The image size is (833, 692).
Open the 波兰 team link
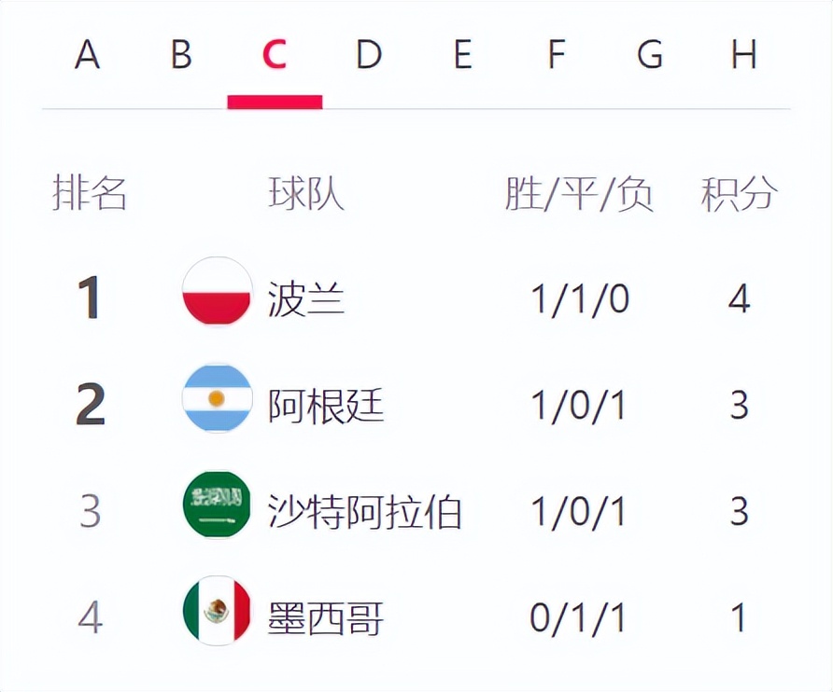[306, 298]
